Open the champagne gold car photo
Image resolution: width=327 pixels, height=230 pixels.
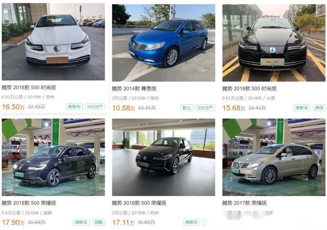(x=274, y=157)
